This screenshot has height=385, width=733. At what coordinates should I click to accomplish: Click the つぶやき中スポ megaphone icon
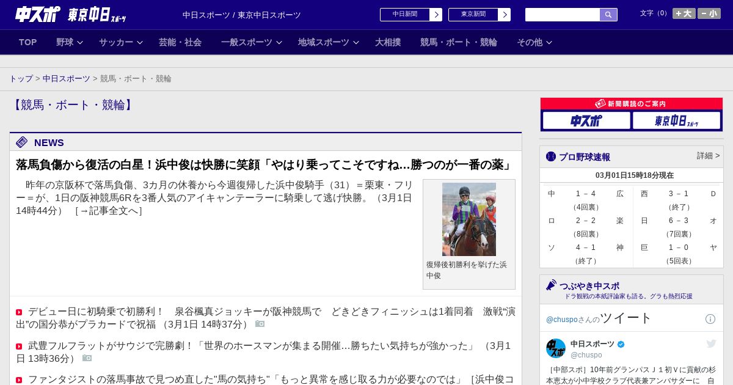[x=551, y=285]
